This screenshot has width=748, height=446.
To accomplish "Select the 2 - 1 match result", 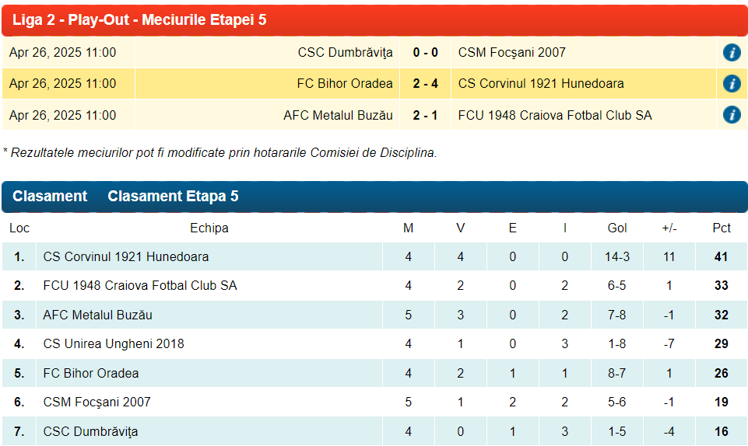I will coord(425,116).
